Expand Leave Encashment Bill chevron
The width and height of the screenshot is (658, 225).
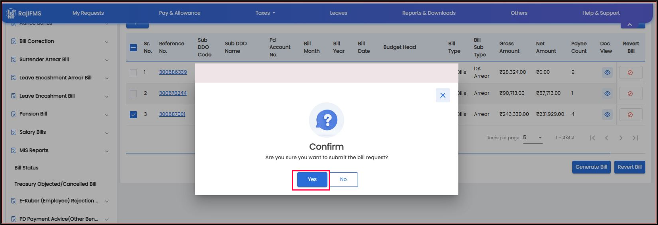[107, 96]
